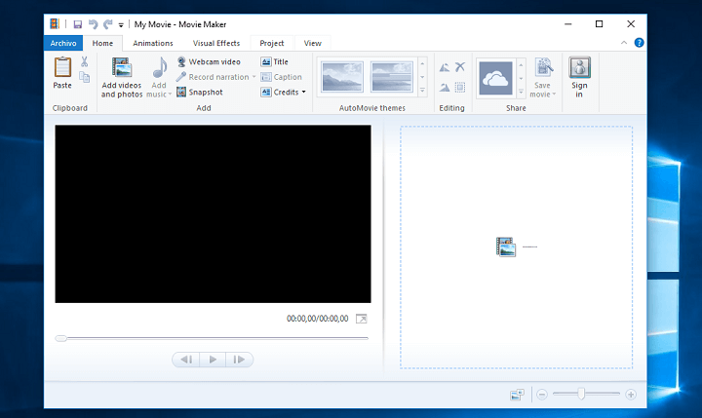Select the first AutoMovie theme thumbnail
Image resolution: width=702 pixels, height=418 pixels.
[342, 77]
